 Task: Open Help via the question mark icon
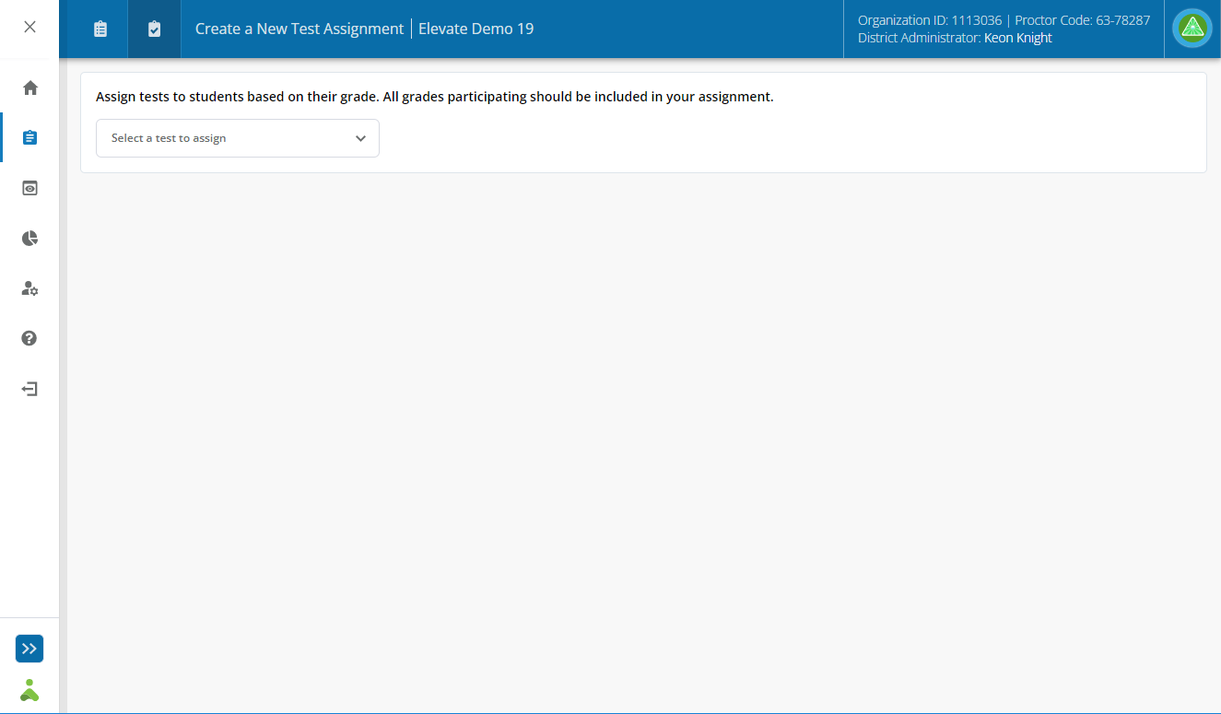[x=29, y=338]
